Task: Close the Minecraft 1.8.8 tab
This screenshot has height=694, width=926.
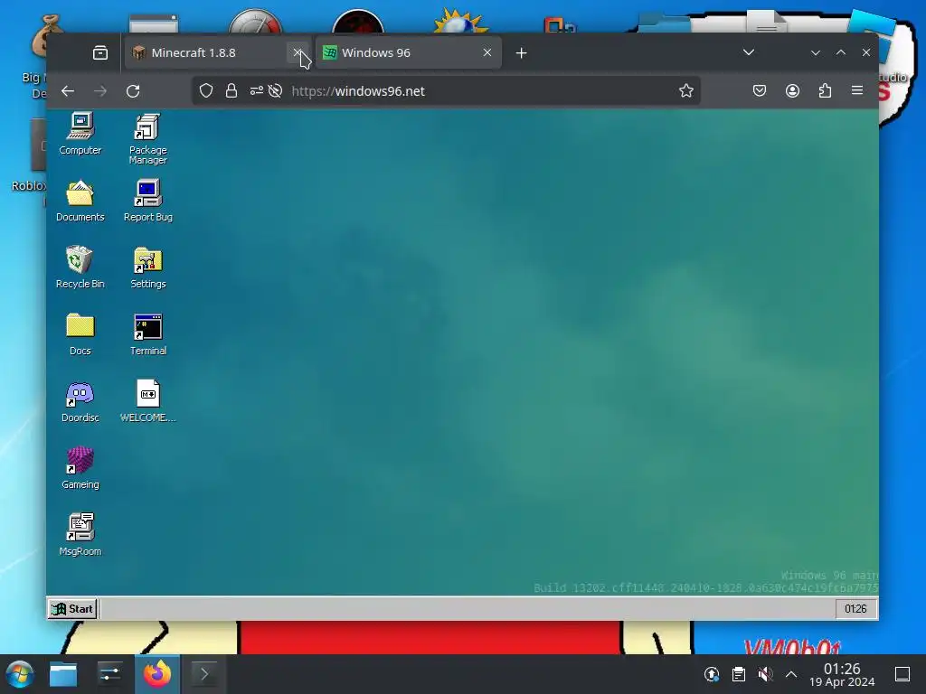Action: pyautogui.click(x=297, y=52)
